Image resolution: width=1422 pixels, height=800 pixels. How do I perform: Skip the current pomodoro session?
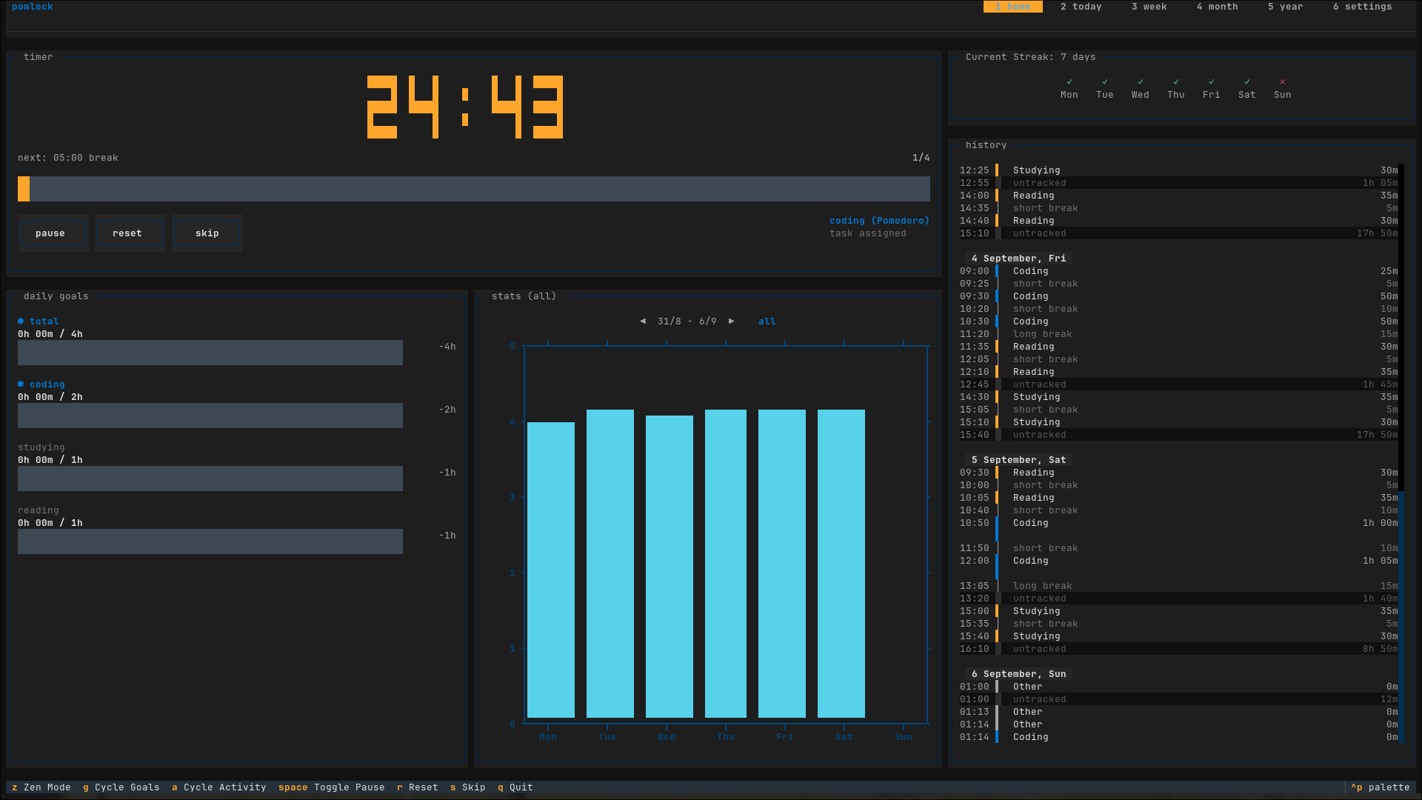coord(207,233)
